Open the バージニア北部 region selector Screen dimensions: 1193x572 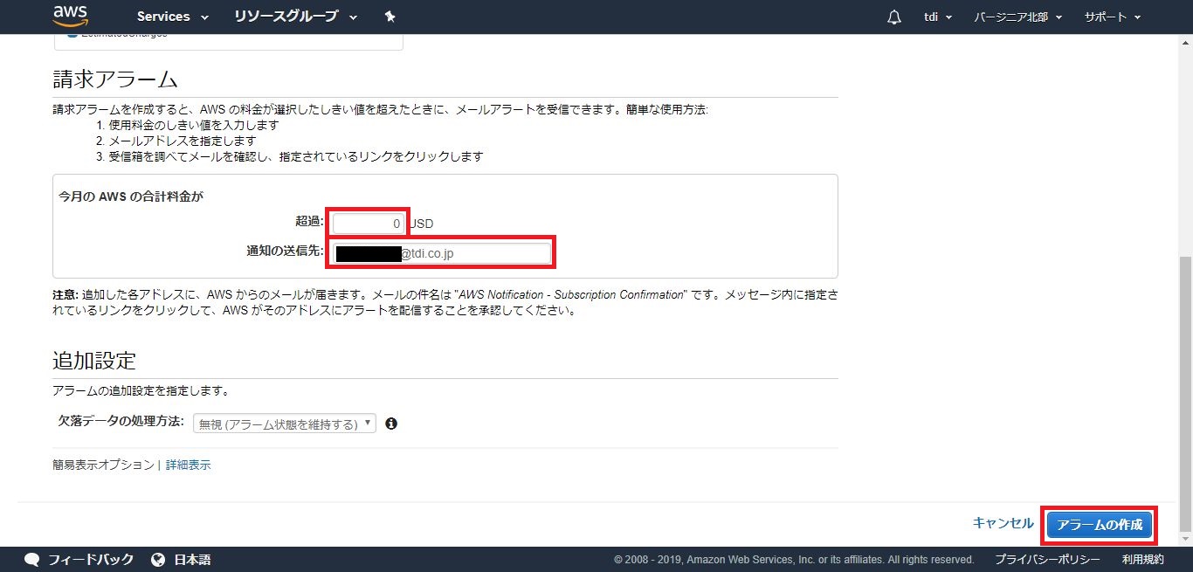pos(1017,17)
